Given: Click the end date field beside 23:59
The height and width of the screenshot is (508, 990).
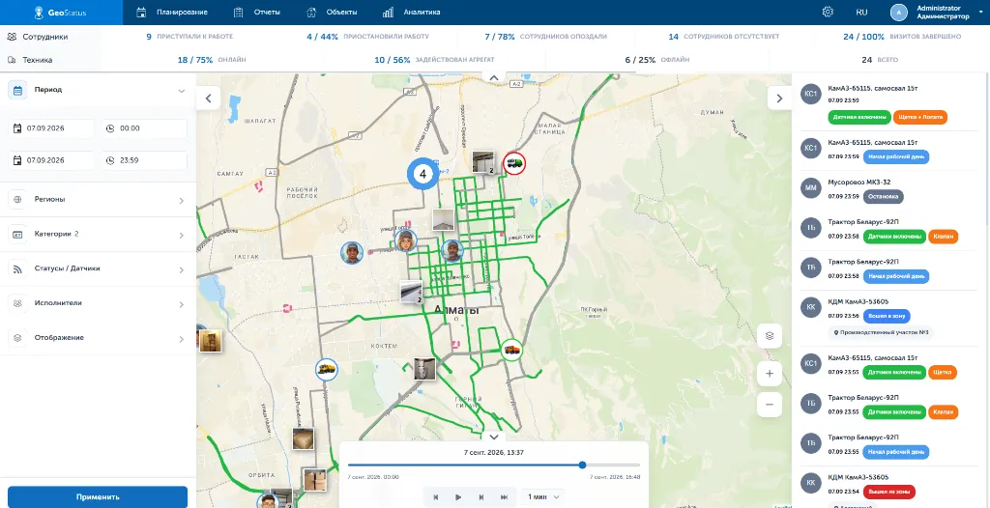Looking at the screenshot, I should click(x=51, y=160).
